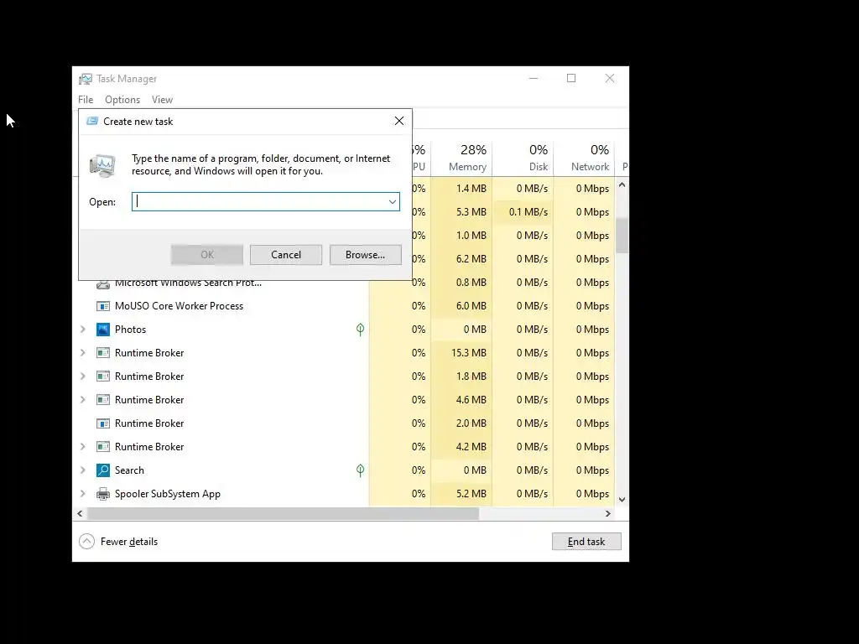Click the scroll right arrow at the bottom
The image size is (859, 644).
607,514
